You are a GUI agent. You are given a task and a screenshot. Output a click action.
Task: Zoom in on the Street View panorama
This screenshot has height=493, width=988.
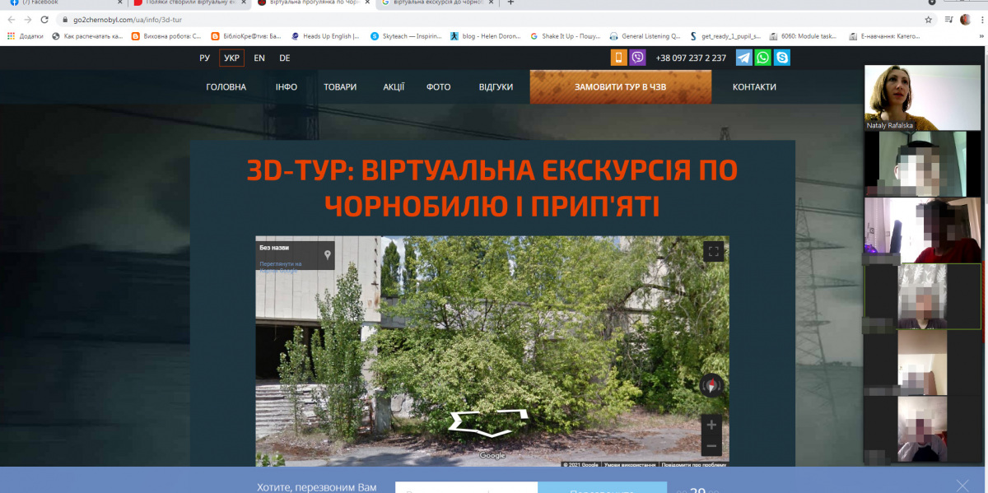712,425
